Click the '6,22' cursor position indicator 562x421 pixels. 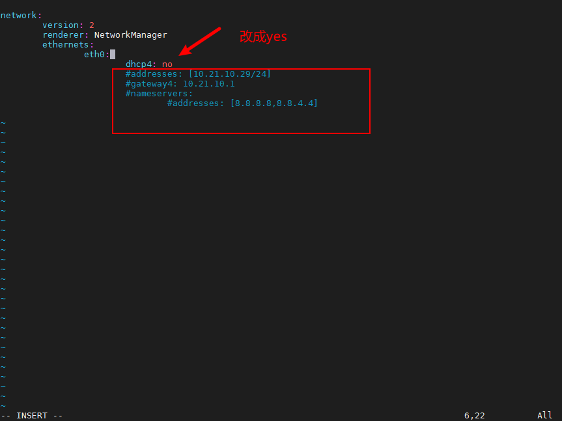pos(475,416)
